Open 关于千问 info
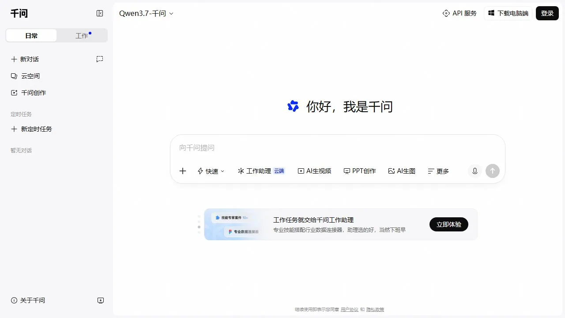 click(x=28, y=300)
